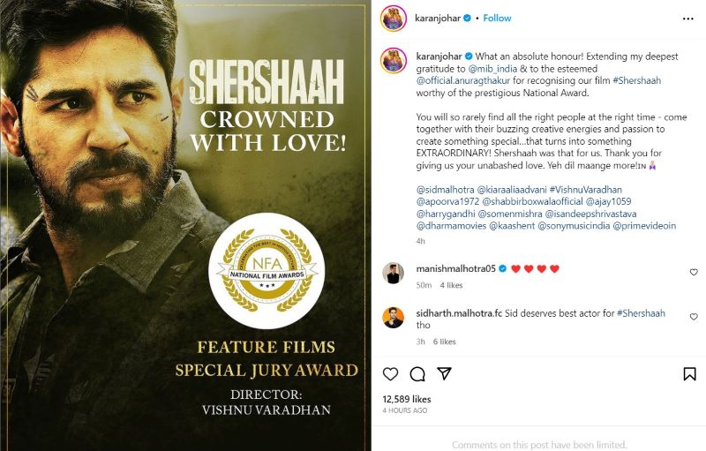
Task: Save the post with the bookmark icon
Action: point(689,374)
